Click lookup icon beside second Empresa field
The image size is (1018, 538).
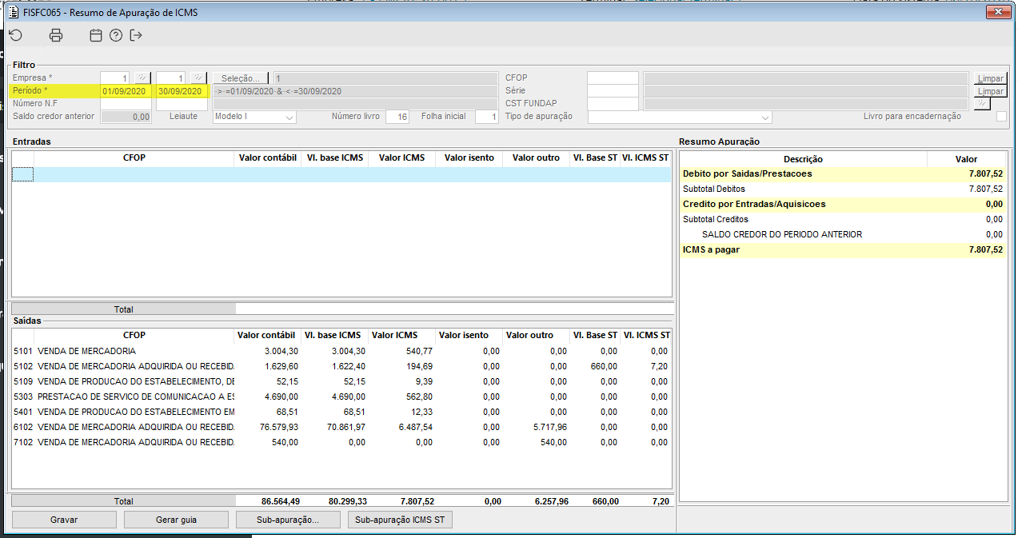[x=198, y=78]
